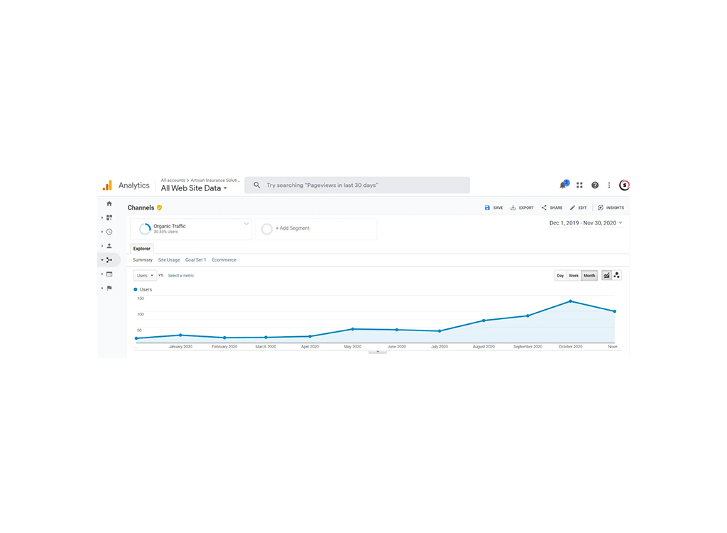Click the notifications bell icon
The height and width of the screenshot is (533, 727).
(x=562, y=185)
